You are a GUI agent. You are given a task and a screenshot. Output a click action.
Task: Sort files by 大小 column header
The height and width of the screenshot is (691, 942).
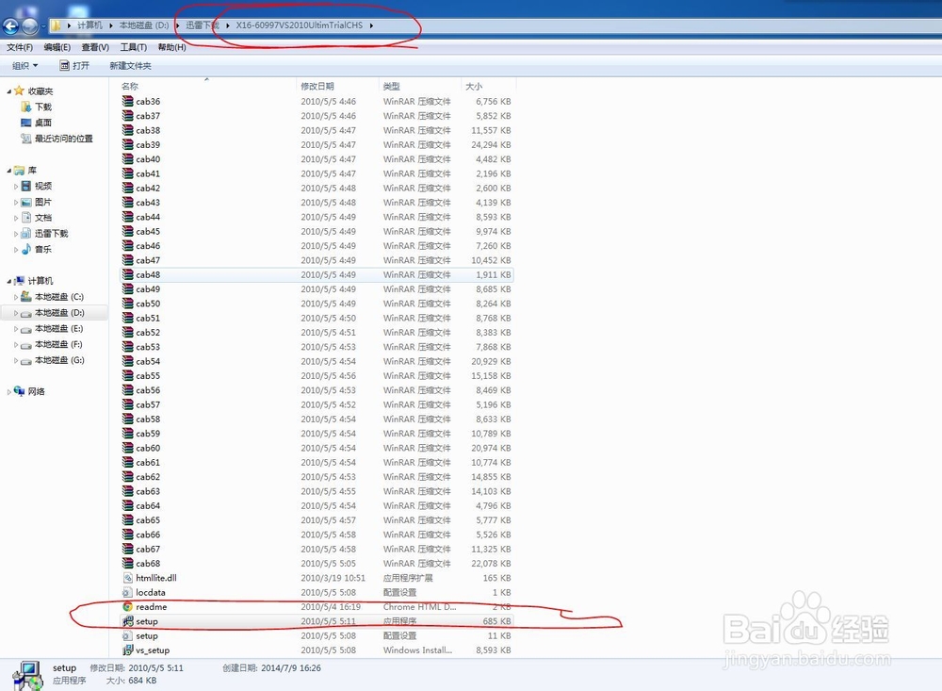pos(488,86)
